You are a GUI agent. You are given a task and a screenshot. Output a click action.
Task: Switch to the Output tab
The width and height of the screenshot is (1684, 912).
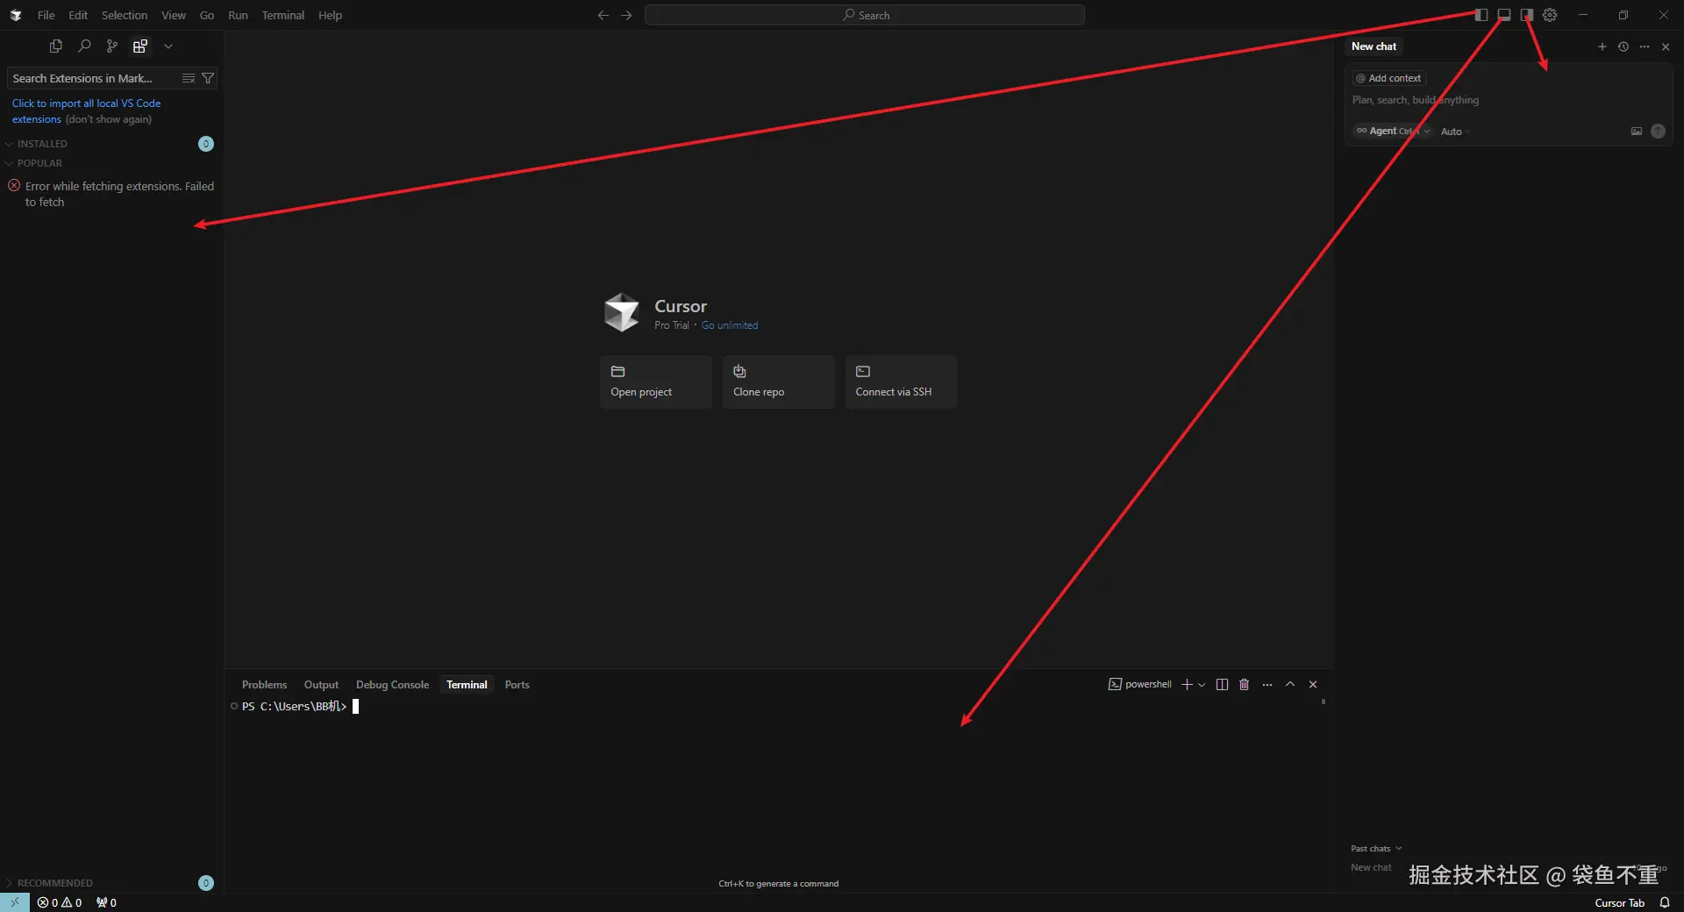pyautogui.click(x=321, y=685)
